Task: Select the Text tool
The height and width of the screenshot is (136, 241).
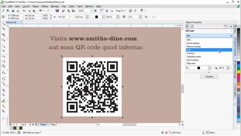Action: coord(3,72)
